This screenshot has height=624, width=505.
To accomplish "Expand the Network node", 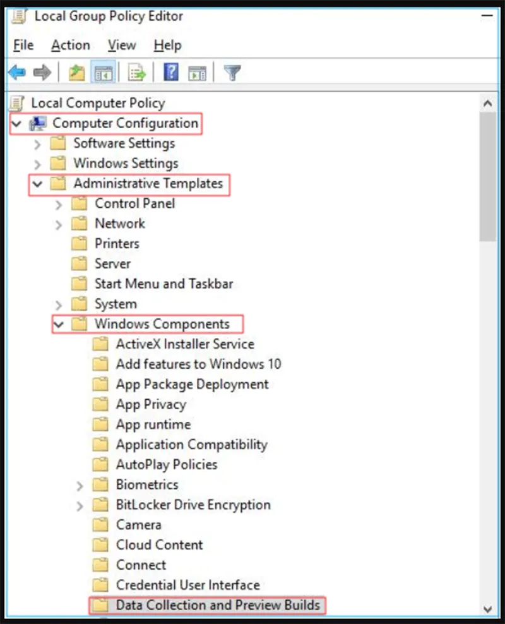I will pyautogui.click(x=59, y=225).
